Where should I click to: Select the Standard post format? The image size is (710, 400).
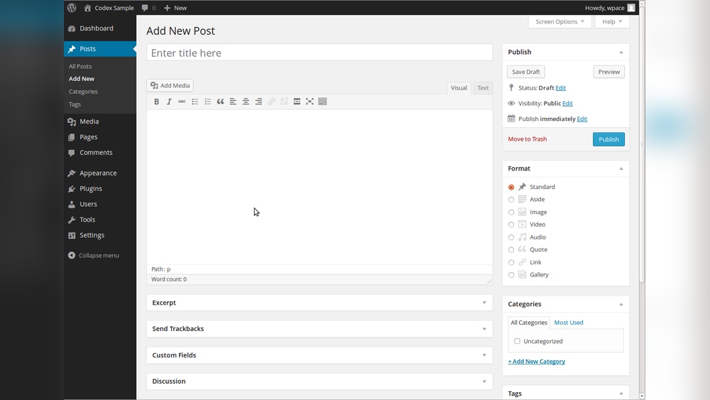[511, 187]
